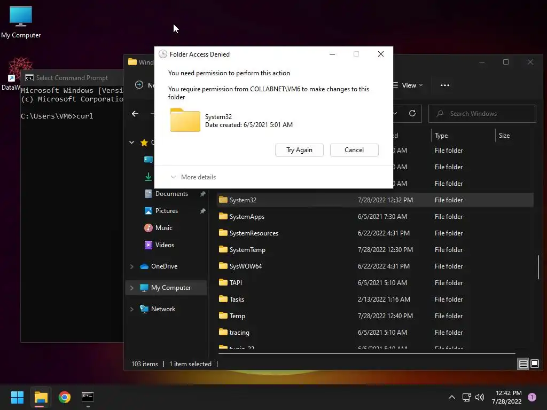Click the Command Prompt window icon

click(x=29, y=78)
